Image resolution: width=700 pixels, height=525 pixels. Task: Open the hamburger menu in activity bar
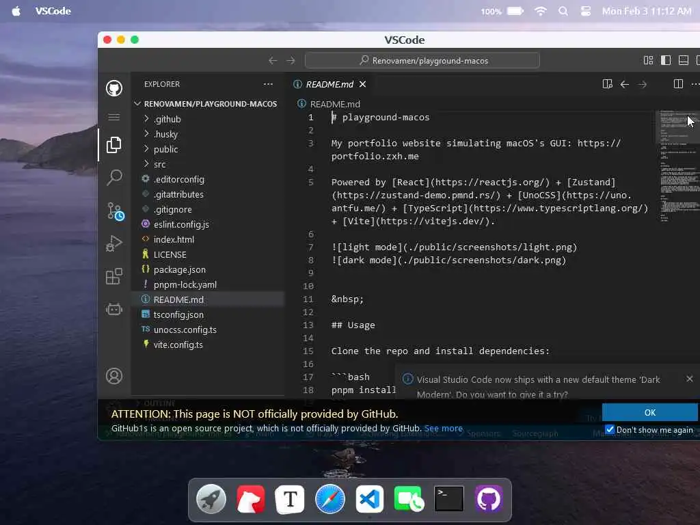114,117
